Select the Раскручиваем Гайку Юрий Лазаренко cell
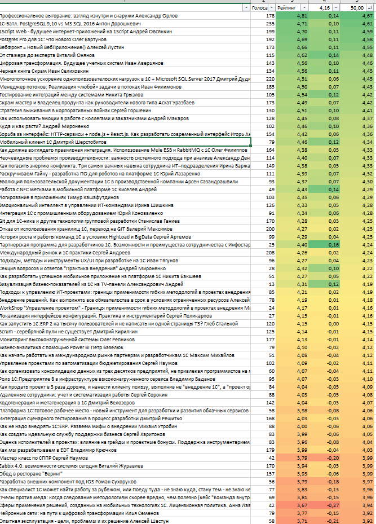This screenshot has height=524, width=376. click(x=125, y=174)
